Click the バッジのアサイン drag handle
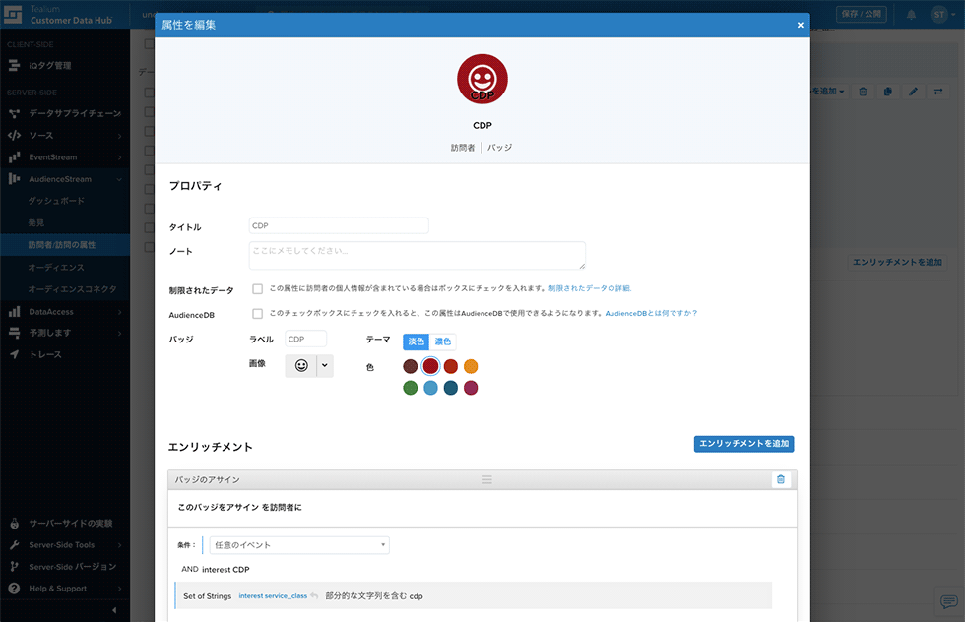 tap(486, 480)
